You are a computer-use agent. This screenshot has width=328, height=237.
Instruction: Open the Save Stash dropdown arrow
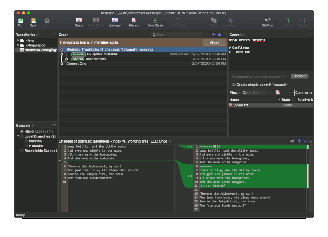pos(165,23)
